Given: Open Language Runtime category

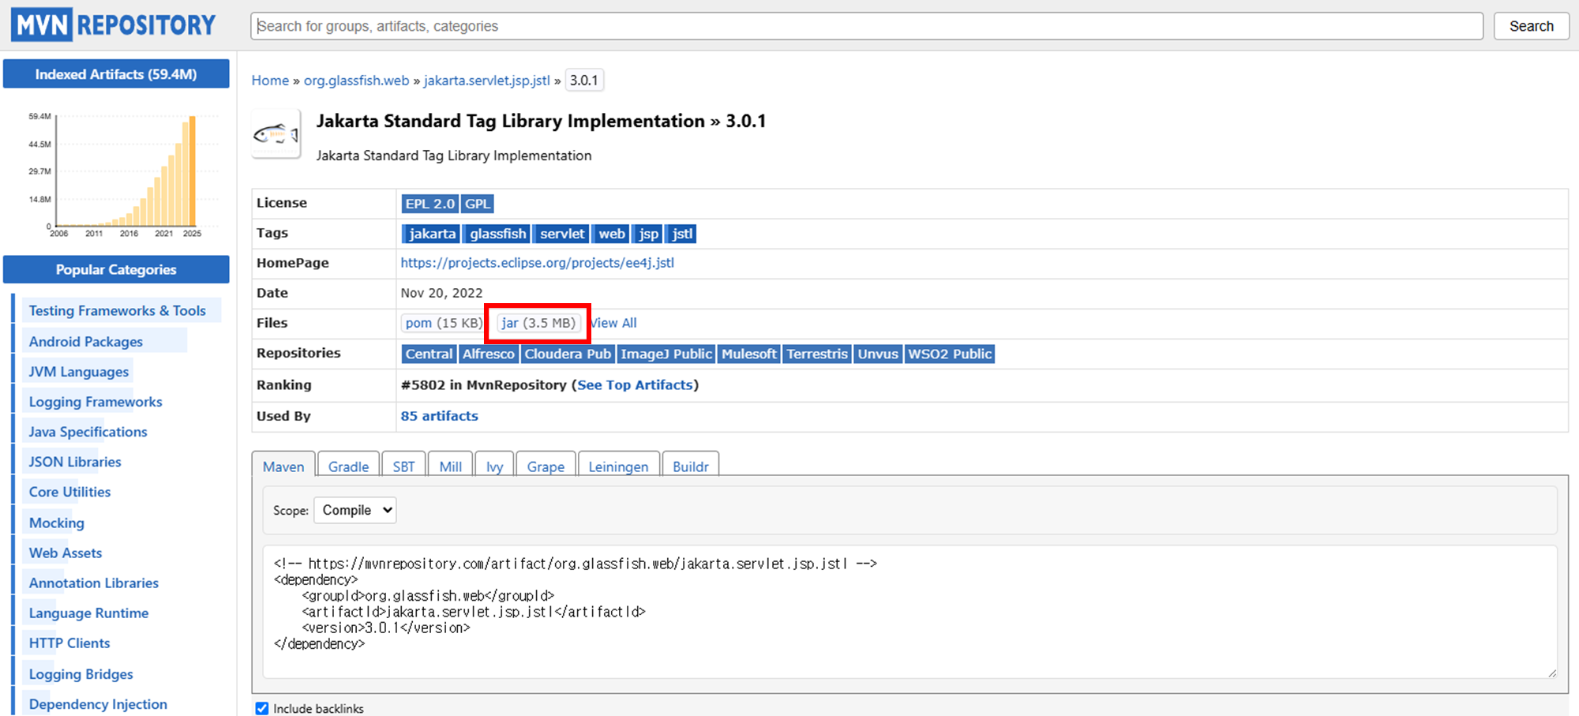Looking at the screenshot, I should tap(88, 613).
